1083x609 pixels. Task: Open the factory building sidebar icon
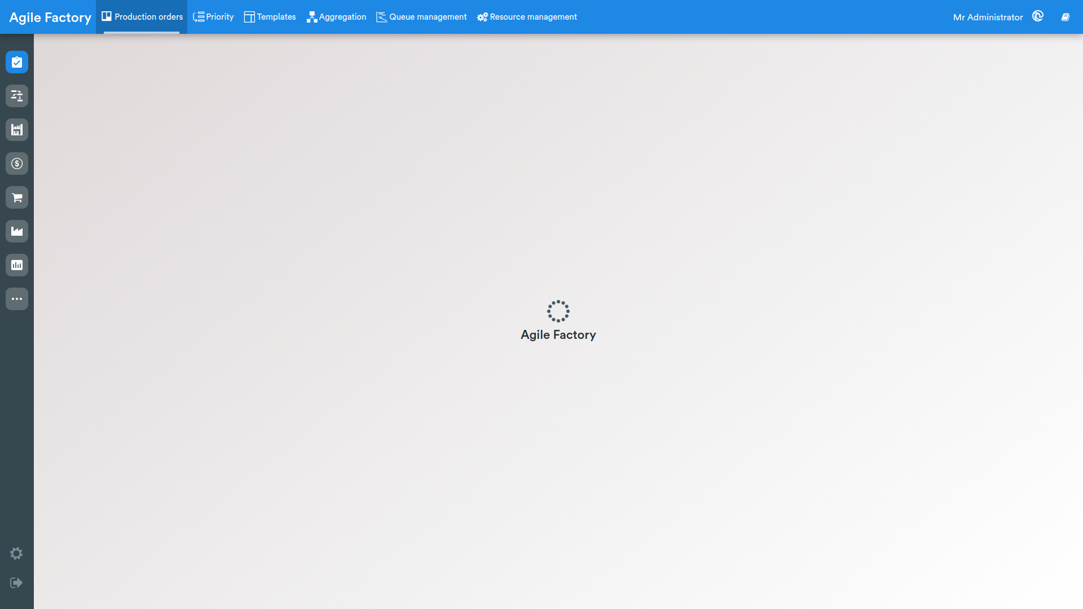pyautogui.click(x=17, y=130)
